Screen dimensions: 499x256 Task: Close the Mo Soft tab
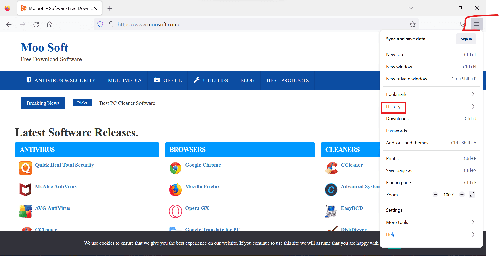(x=95, y=8)
